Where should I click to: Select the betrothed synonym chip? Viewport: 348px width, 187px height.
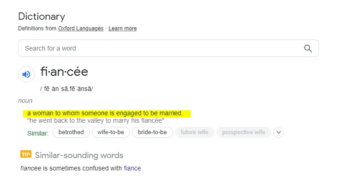[71, 132]
